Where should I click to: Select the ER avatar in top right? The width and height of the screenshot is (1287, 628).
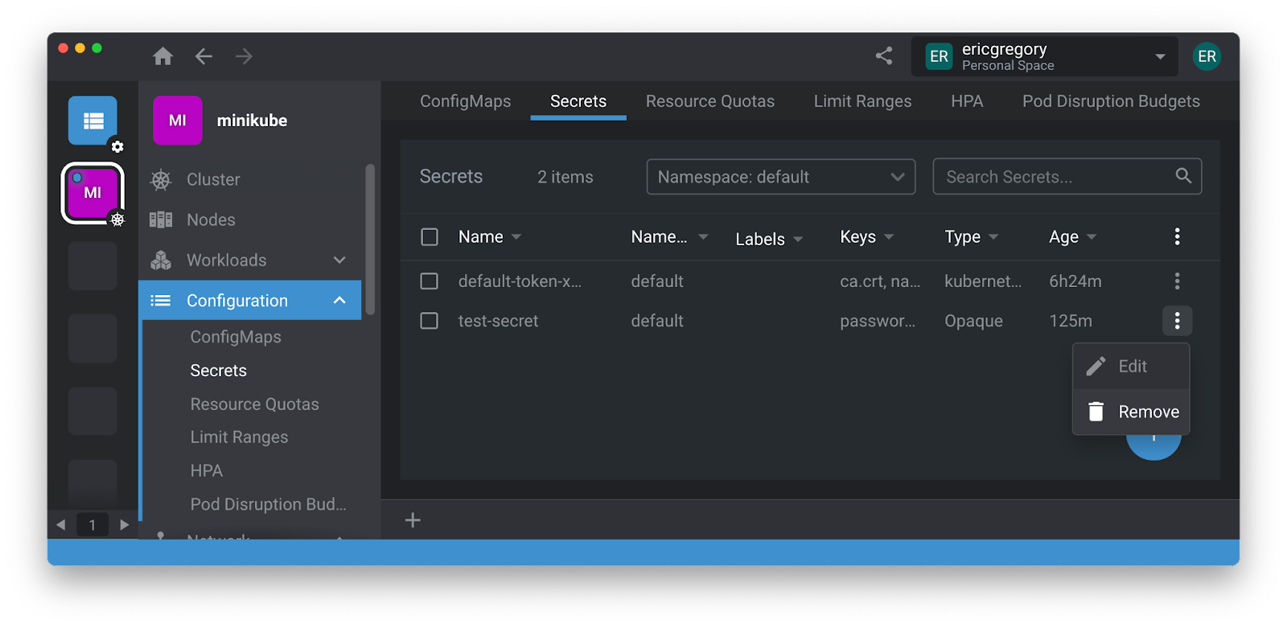pyautogui.click(x=1207, y=56)
